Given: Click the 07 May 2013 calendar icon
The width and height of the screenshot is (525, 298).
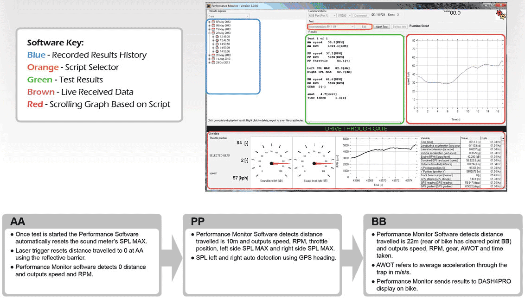Looking at the screenshot, I should [x=213, y=22].
